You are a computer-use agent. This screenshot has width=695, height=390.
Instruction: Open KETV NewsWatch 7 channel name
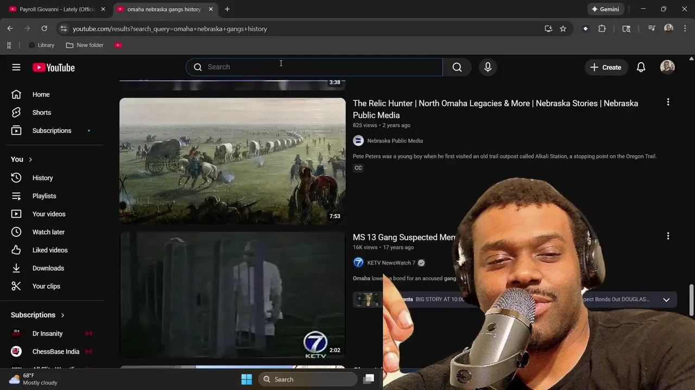(391, 263)
